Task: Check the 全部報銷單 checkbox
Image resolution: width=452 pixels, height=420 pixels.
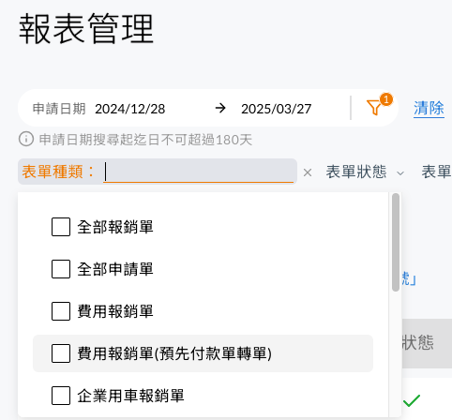Action: (61, 227)
